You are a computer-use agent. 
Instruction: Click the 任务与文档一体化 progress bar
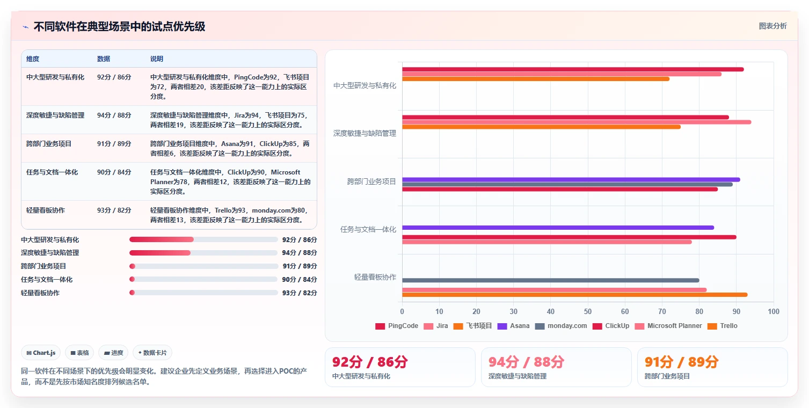click(203, 279)
